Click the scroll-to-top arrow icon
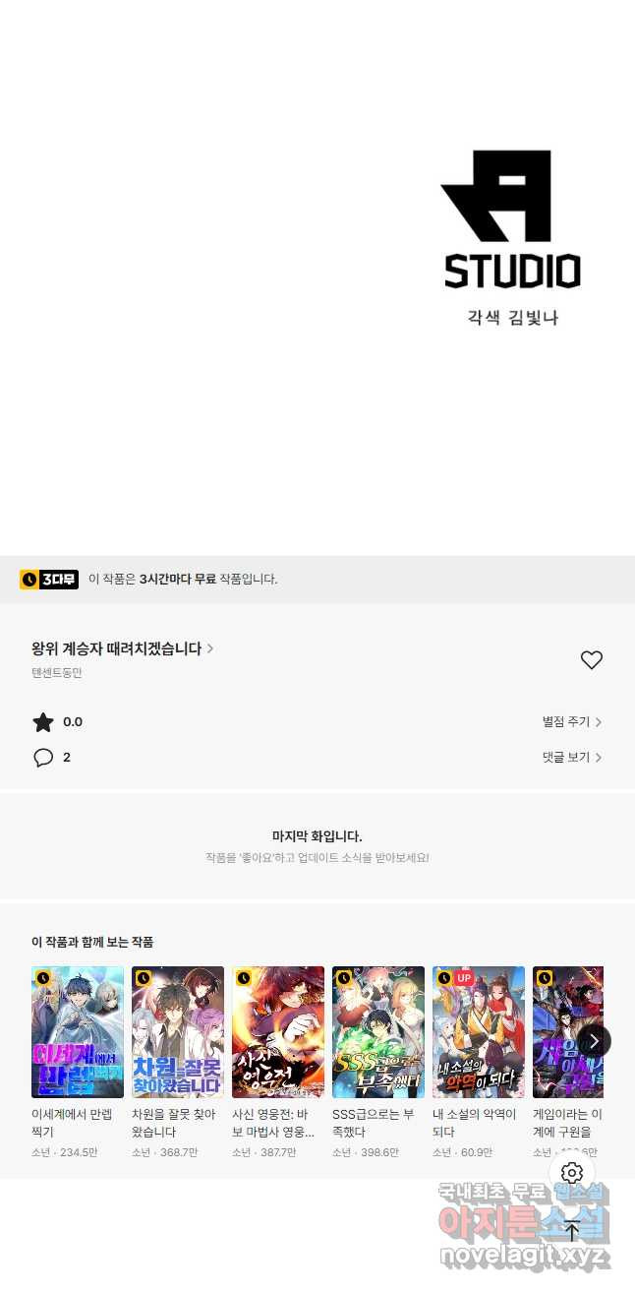 (572, 1230)
